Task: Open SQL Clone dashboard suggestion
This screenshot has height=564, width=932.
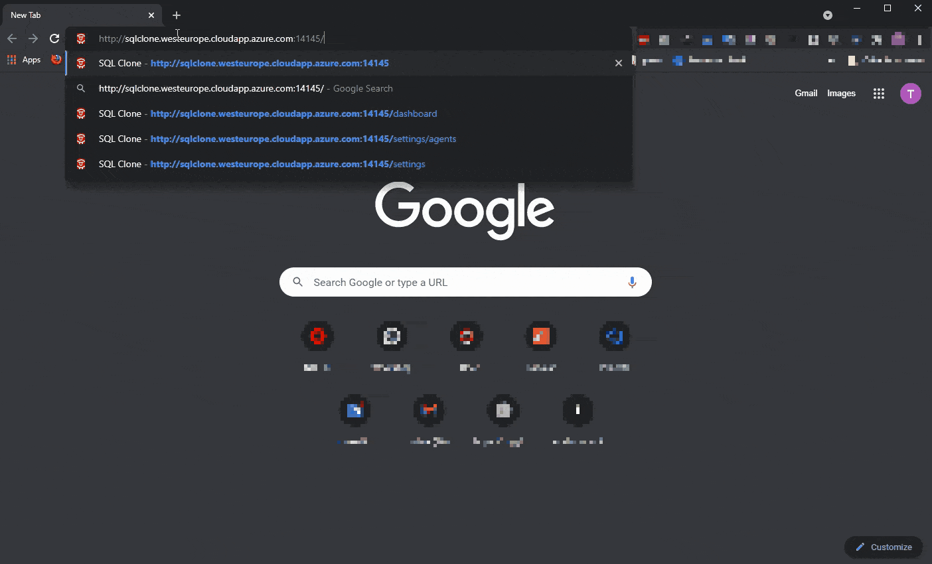Action: pos(349,113)
